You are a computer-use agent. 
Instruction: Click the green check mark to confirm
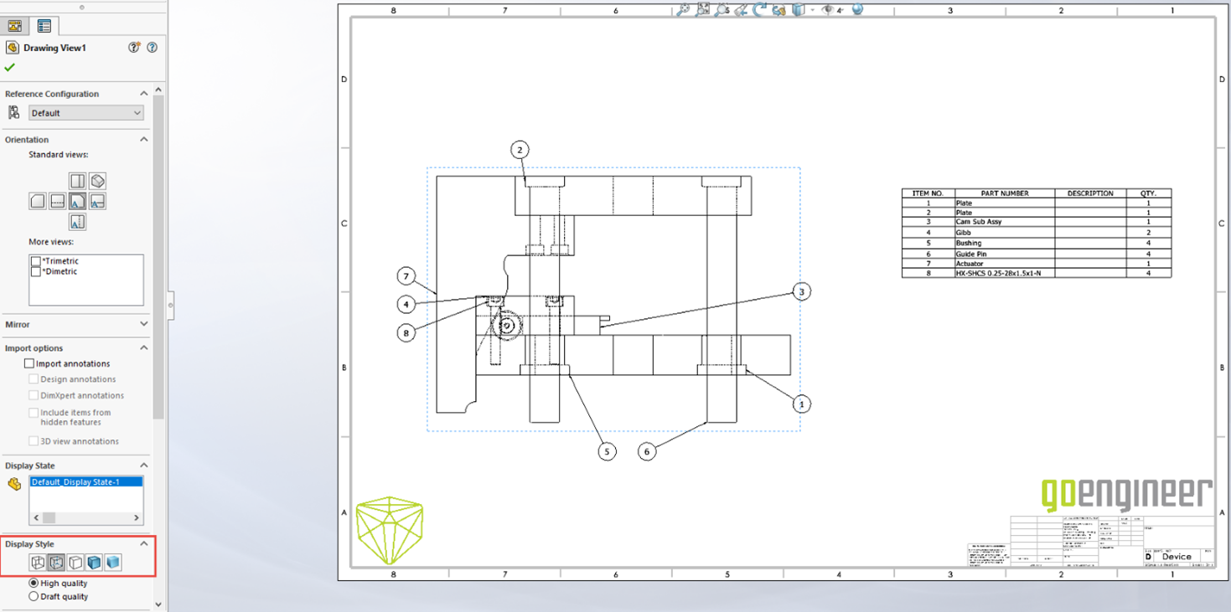point(8,66)
